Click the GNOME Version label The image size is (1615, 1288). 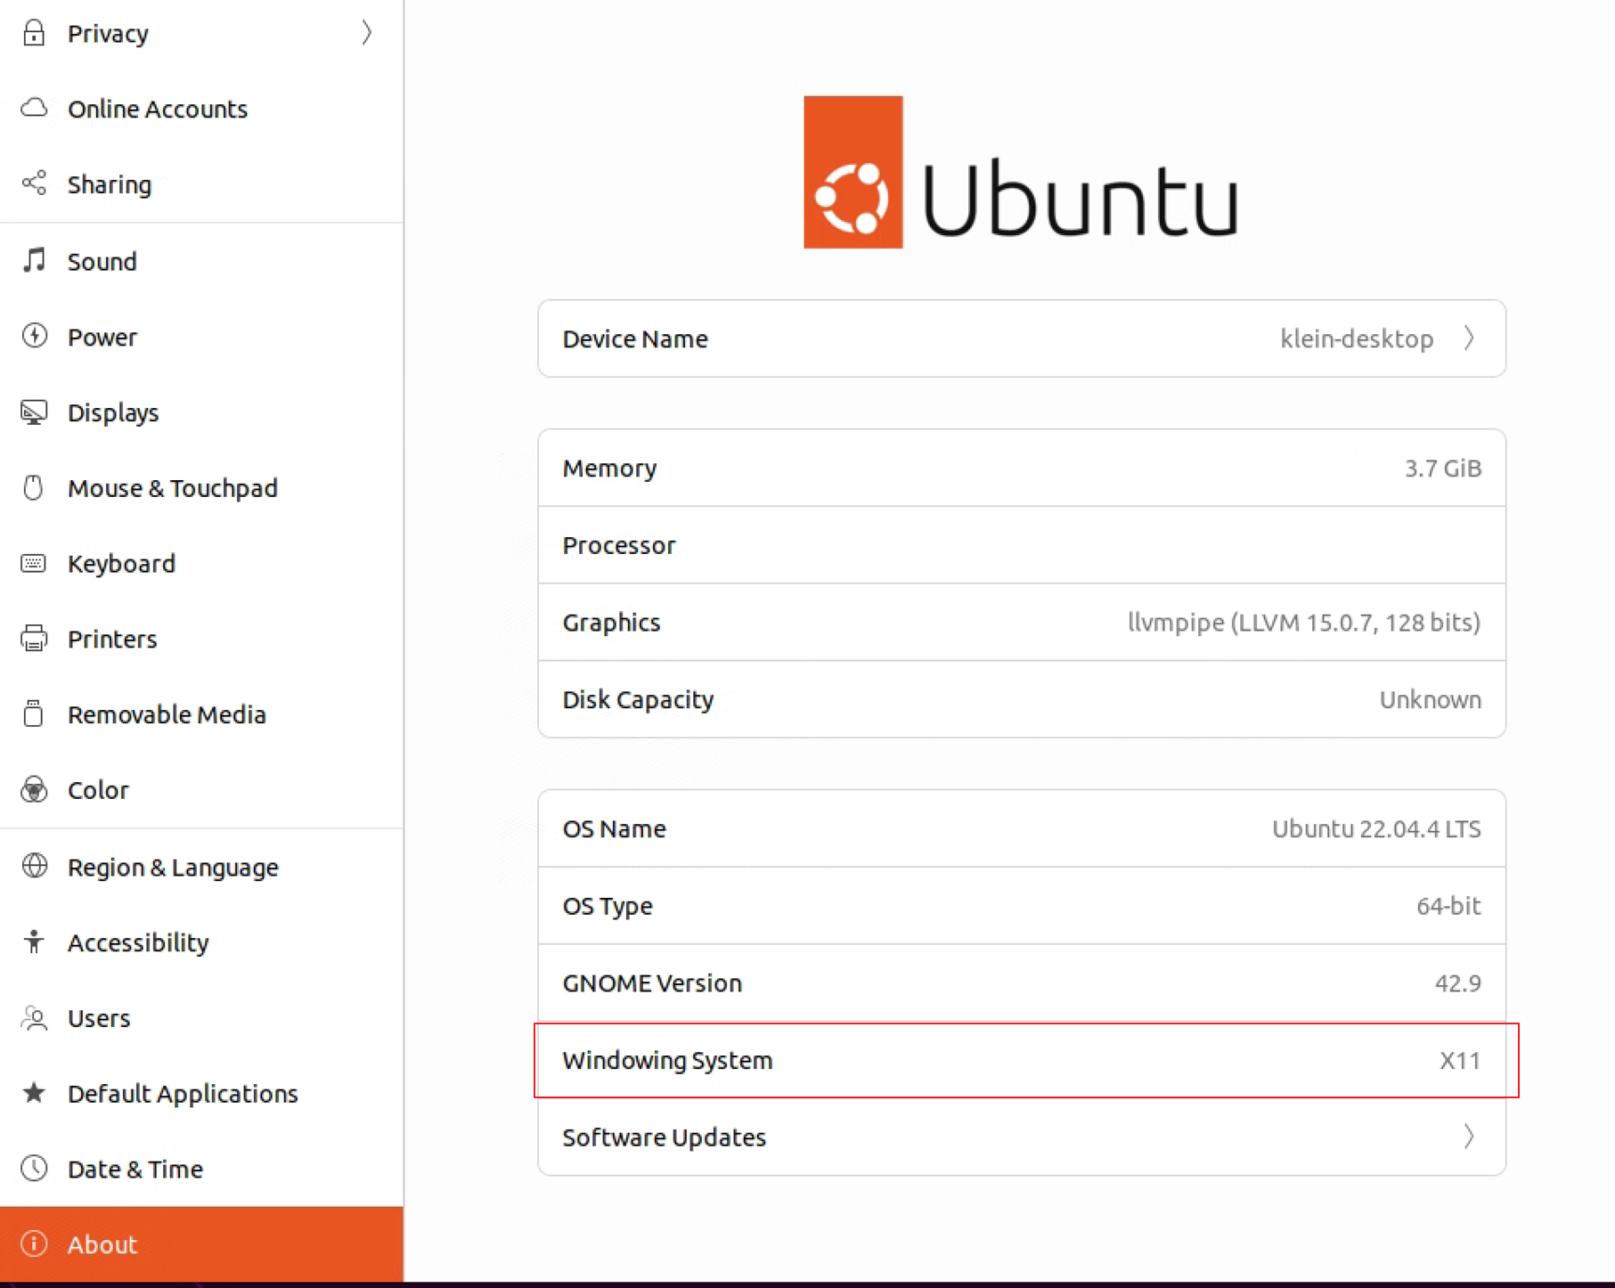coord(652,982)
